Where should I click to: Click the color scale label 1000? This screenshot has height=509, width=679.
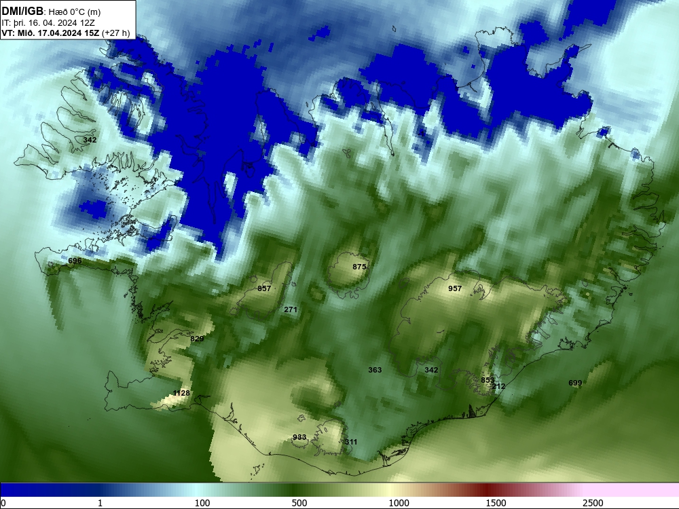pyautogui.click(x=399, y=503)
